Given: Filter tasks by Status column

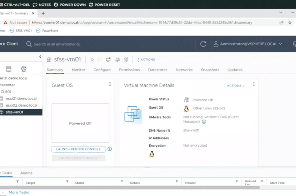Looking at the screenshot, I should coord(122,182).
